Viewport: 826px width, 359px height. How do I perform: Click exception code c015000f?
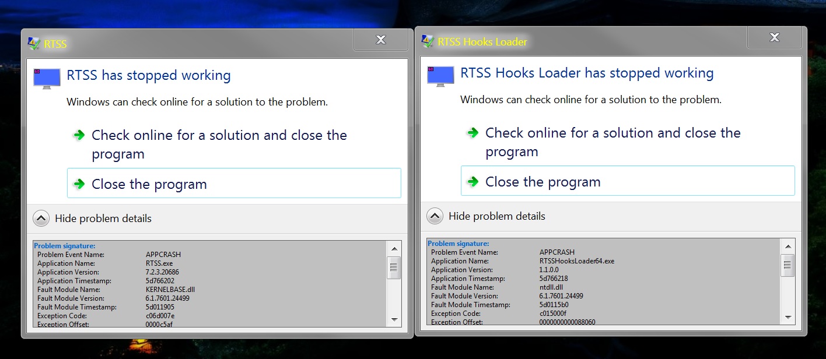[553, 314]
